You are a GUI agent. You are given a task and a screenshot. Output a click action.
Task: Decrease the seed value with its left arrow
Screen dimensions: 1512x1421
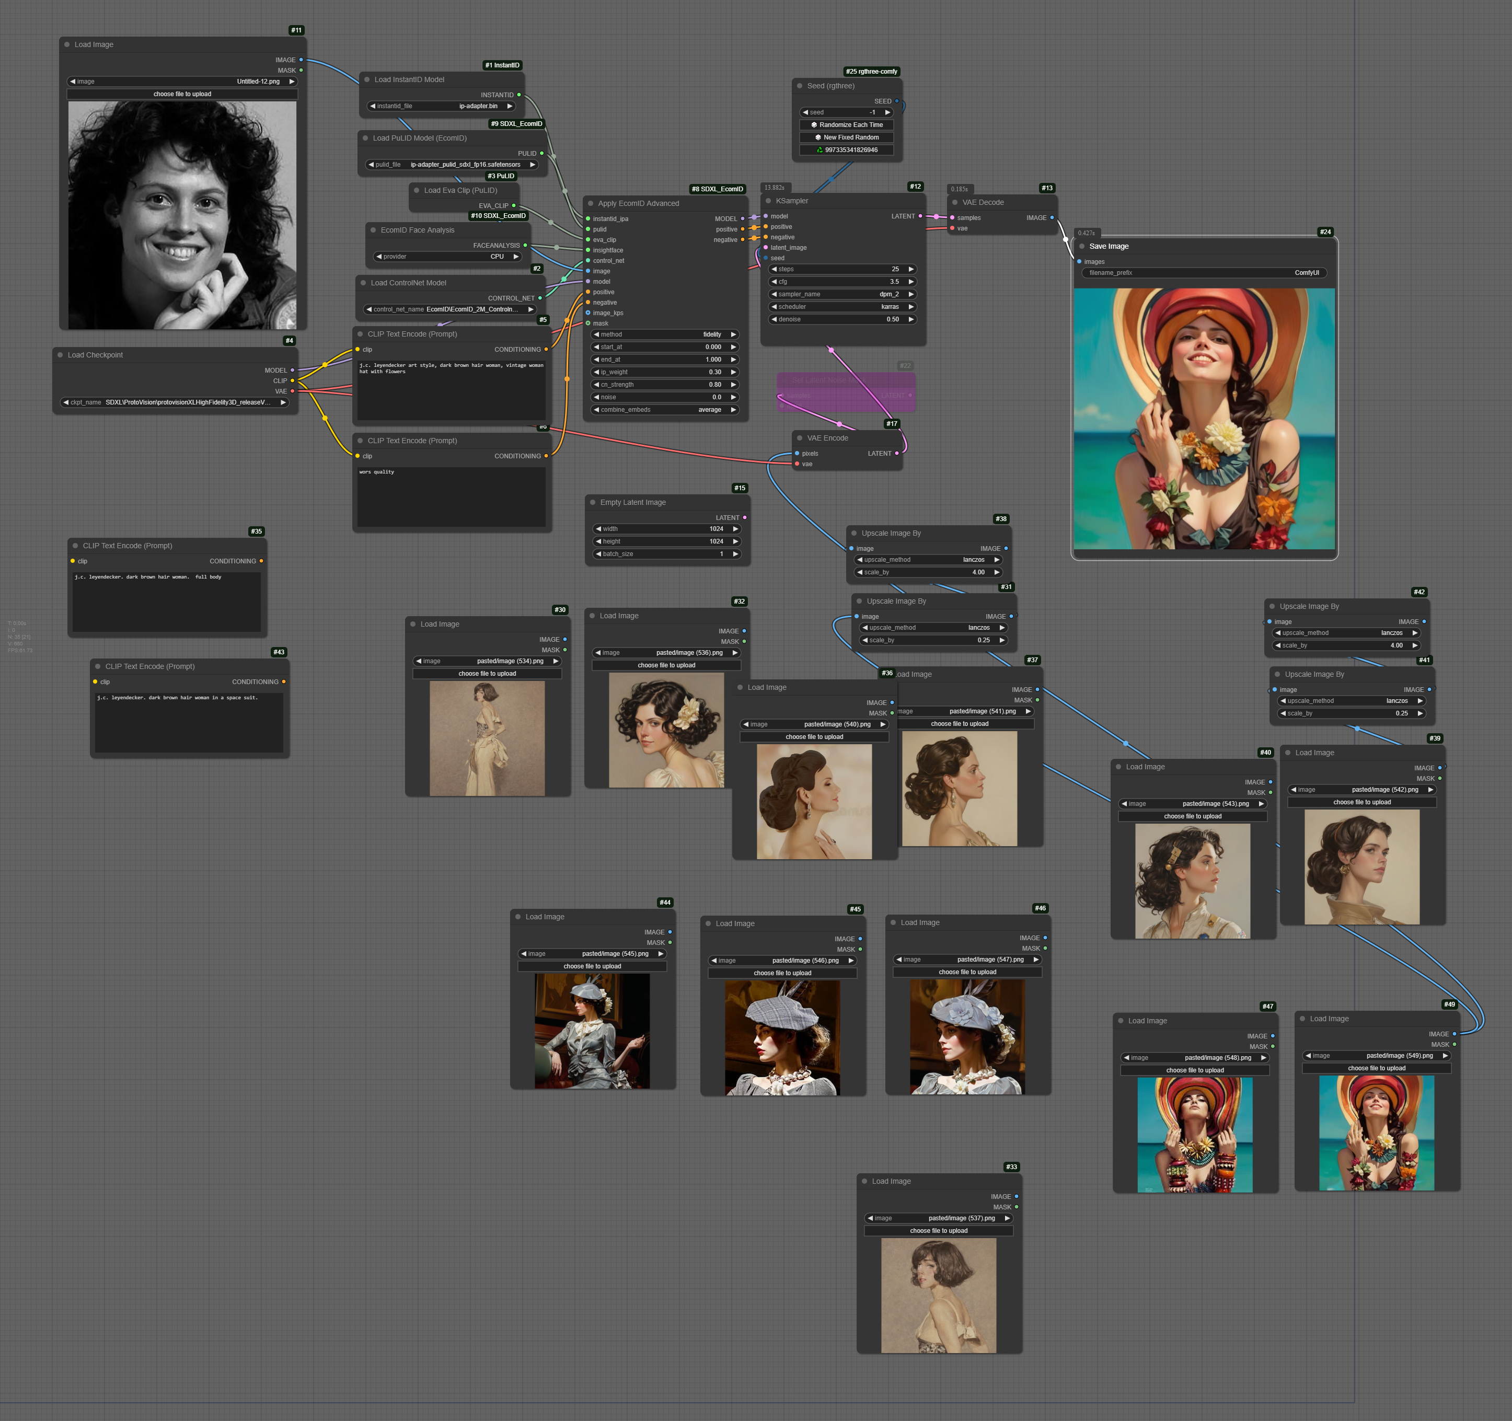click(x=805, y=112)
